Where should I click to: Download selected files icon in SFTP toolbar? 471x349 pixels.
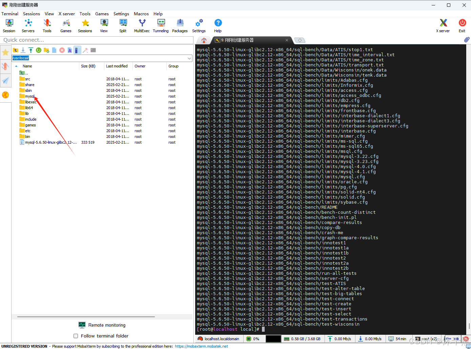coord(23,50)
